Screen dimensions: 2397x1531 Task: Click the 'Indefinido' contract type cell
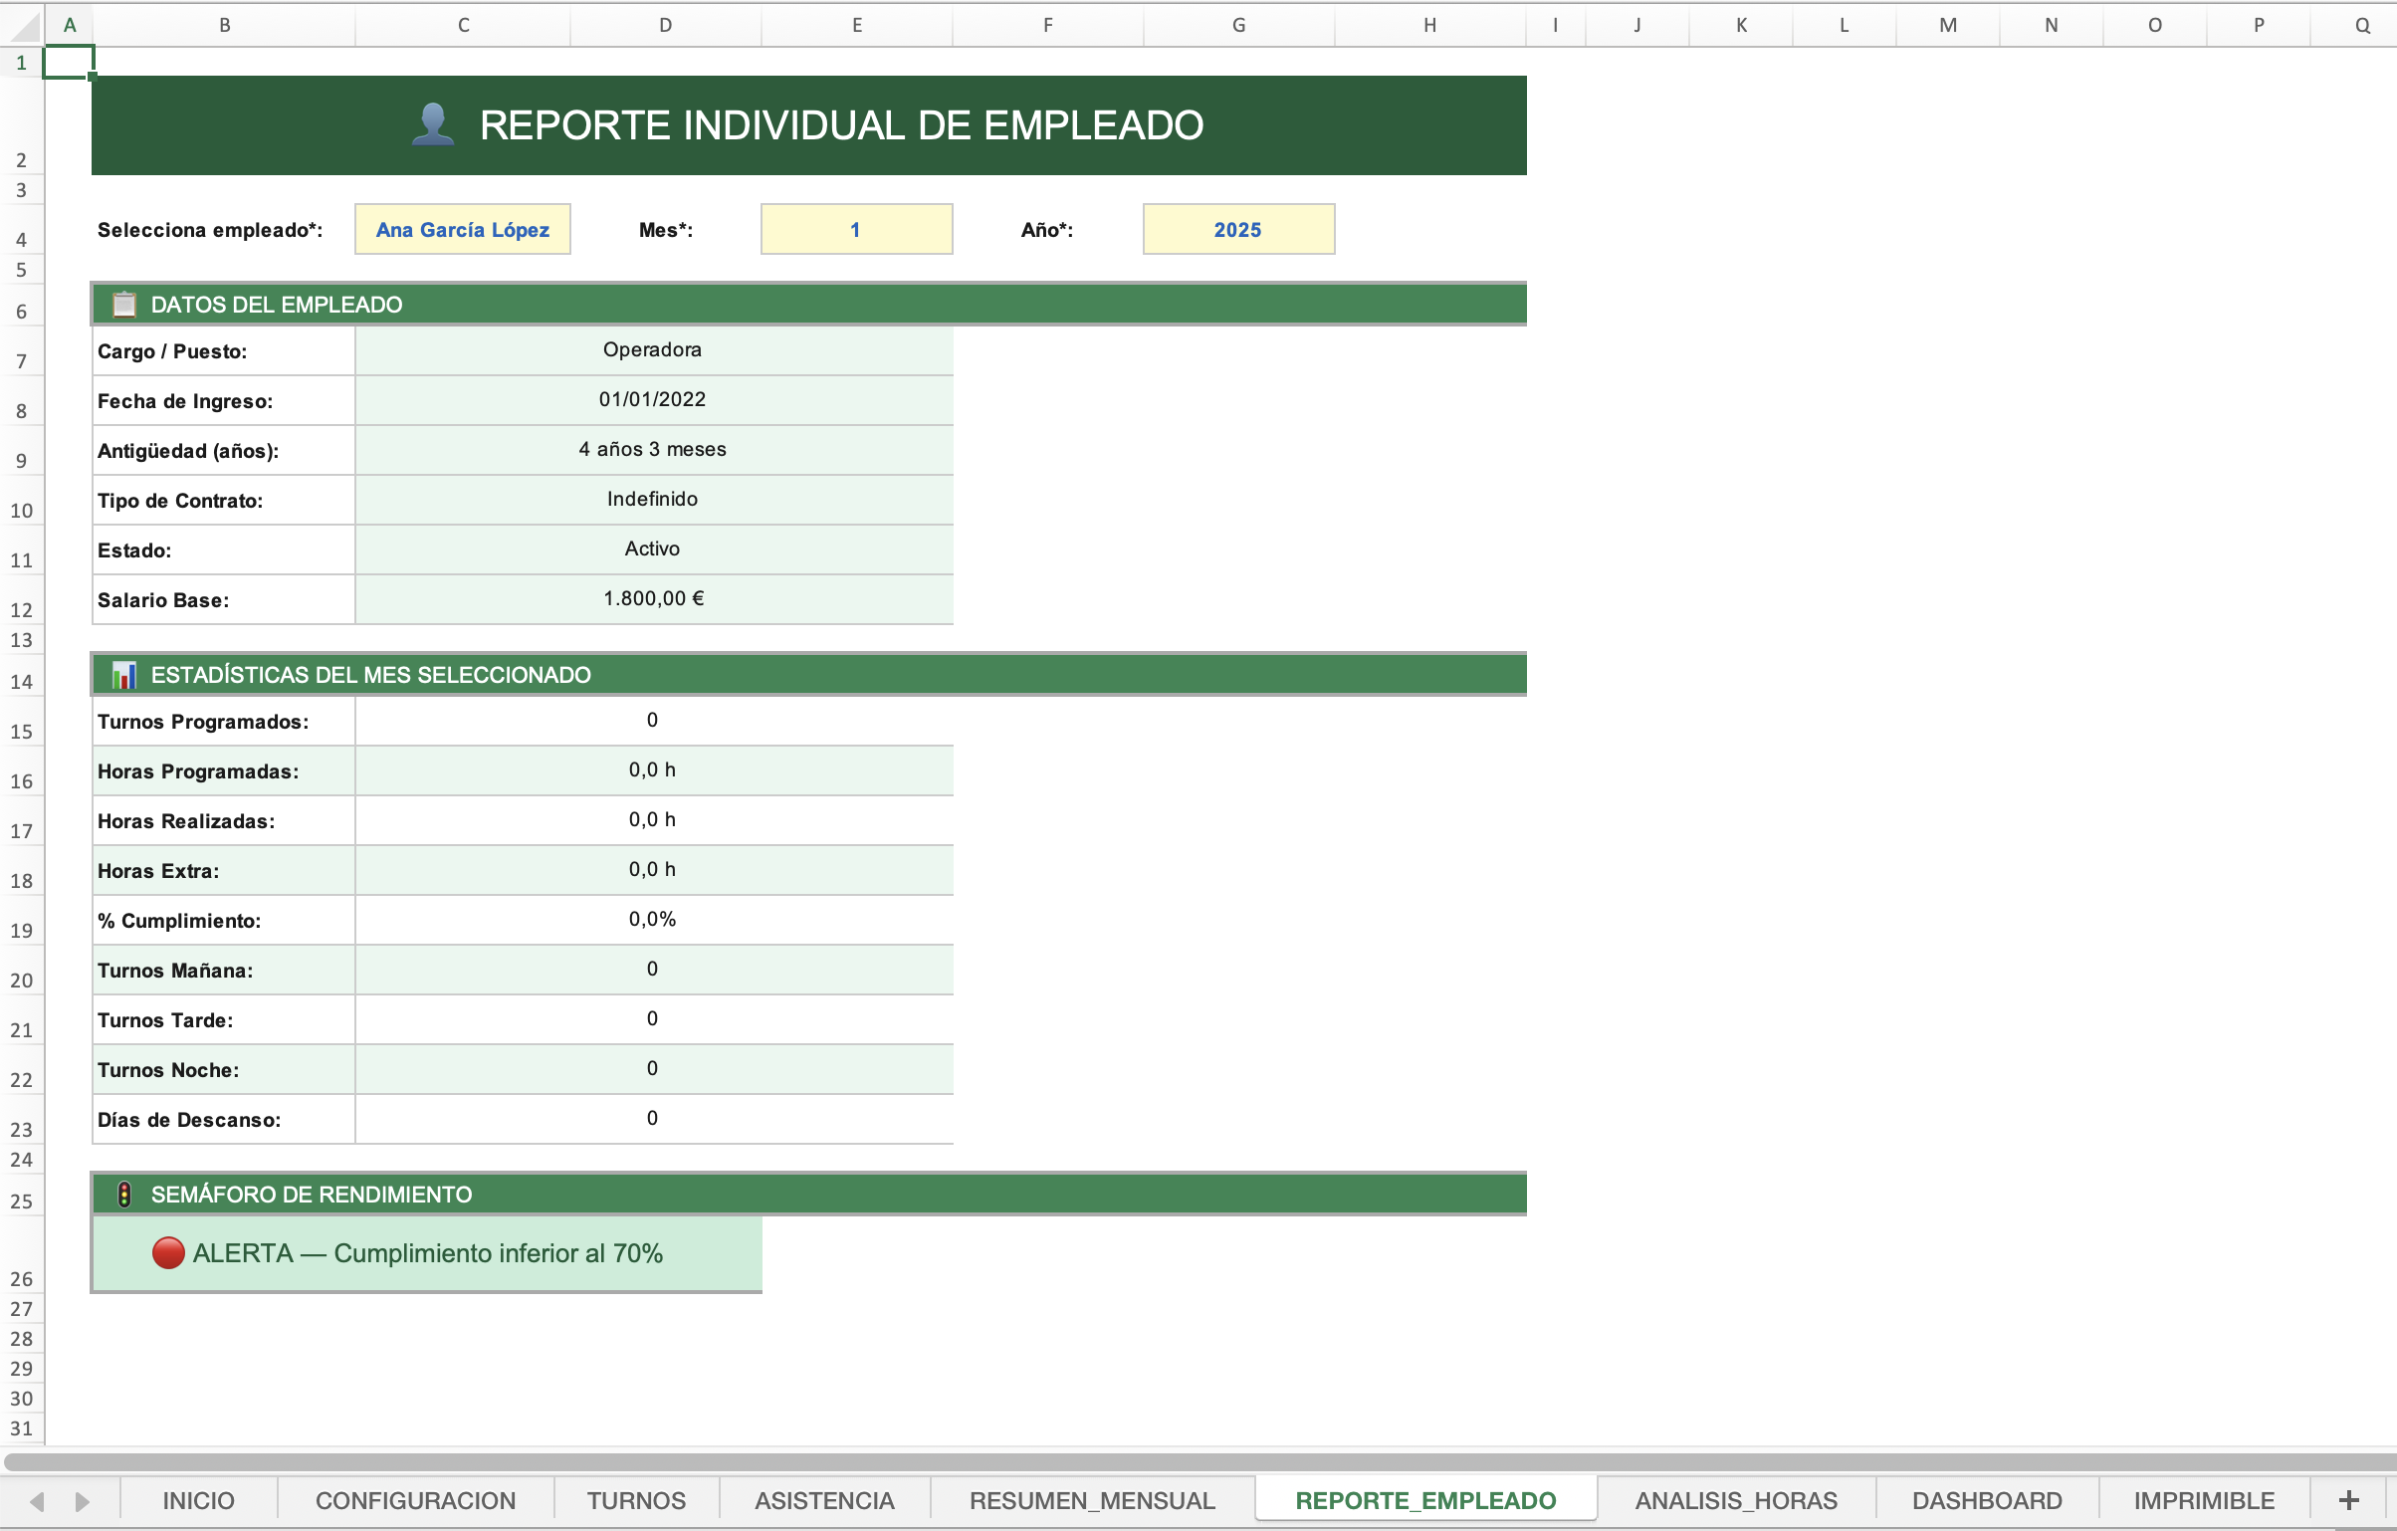(653, 500)
